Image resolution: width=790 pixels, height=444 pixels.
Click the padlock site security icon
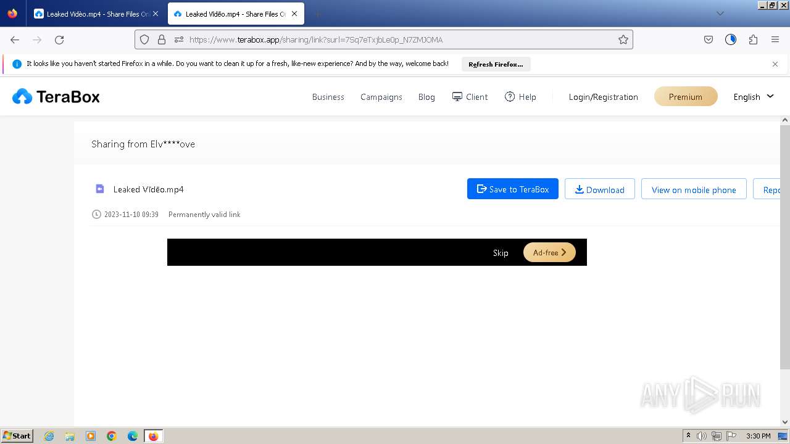point(162,39)
